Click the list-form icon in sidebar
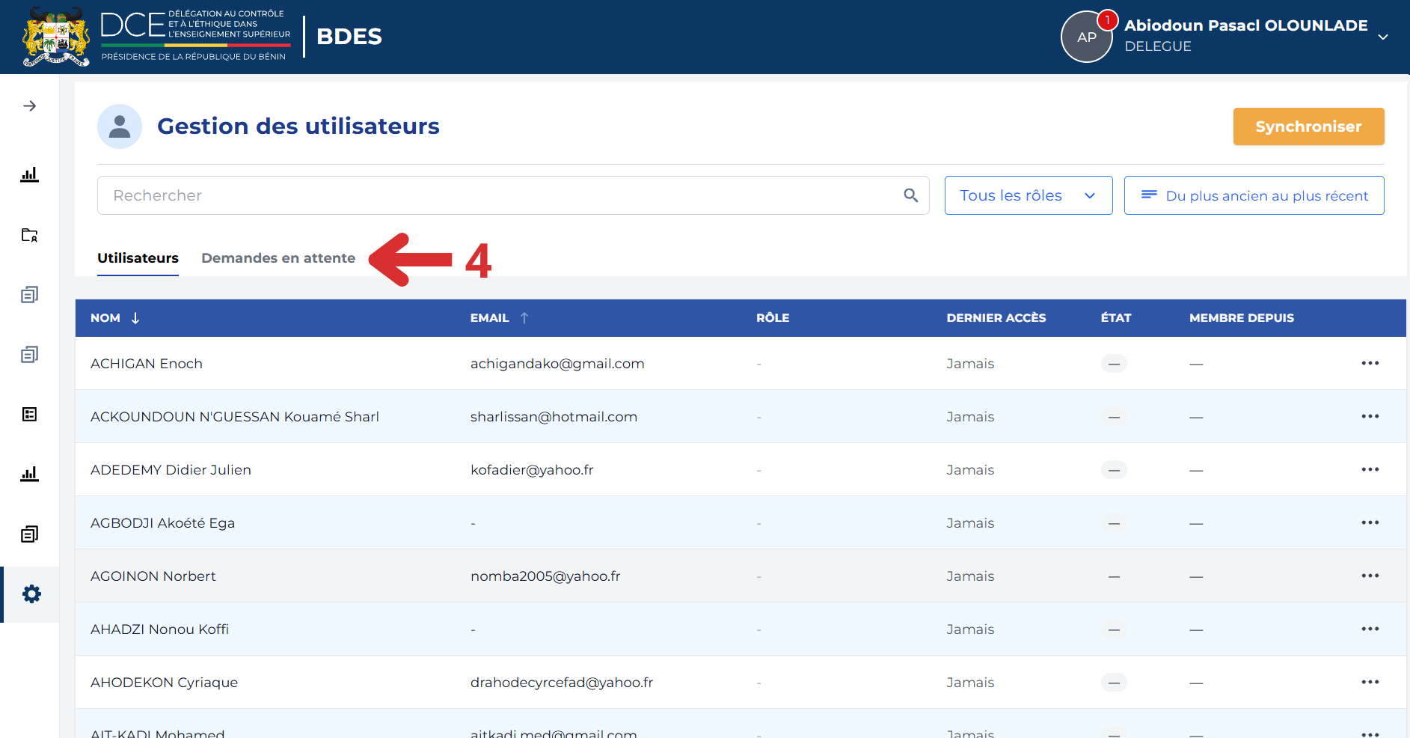This screenshot has width=1410, height=738. pos(29,415)
